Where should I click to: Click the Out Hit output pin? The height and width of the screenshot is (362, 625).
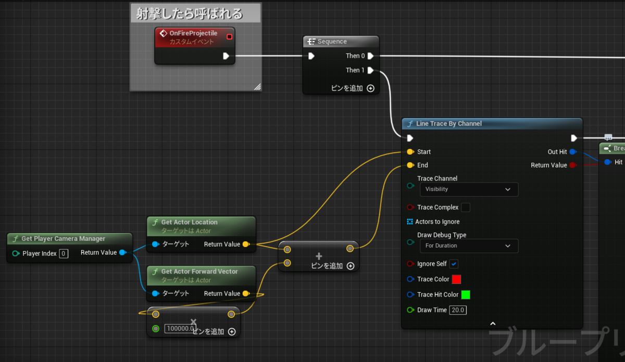point(573,152)
